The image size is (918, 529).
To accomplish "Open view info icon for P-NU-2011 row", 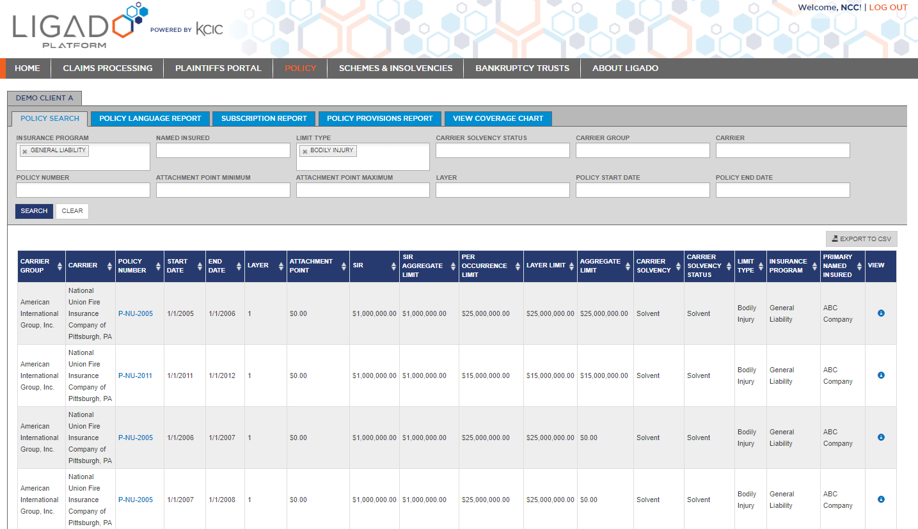I will 881,375.
